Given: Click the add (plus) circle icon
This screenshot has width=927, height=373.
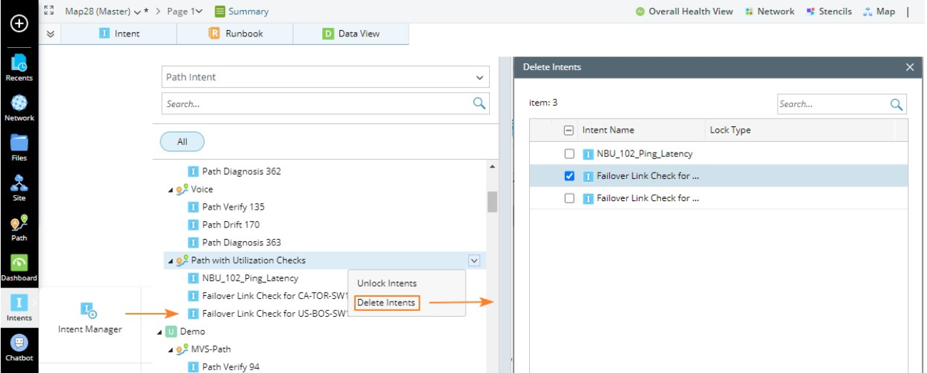Looking at the screenshot, I should 19,24.
